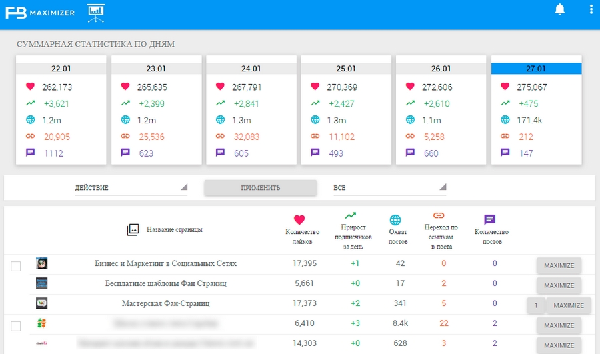Click the green-orange avatar of the 6,410 likes row
This screenshot has height=354, width=600.
coord(42,323)
